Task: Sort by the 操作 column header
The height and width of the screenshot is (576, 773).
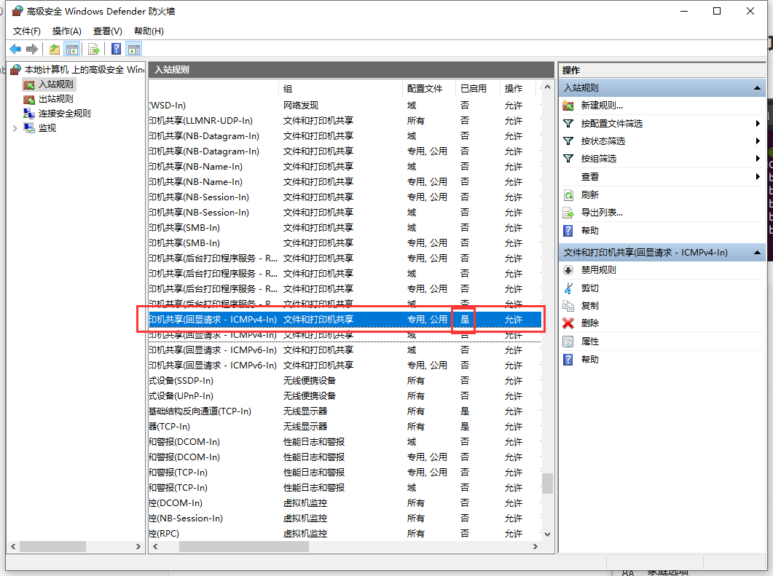Action: [517, 89]
